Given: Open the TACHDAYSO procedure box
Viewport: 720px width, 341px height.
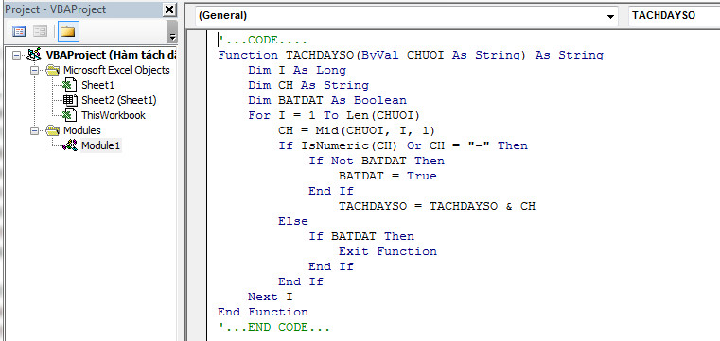Looking at the screenshot, I should (x=674, y=15).
